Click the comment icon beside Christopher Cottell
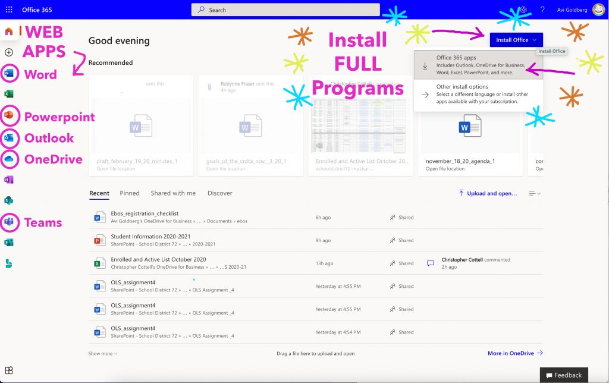The height and width of the screenshot is (383, 609). tap(431, 263)
